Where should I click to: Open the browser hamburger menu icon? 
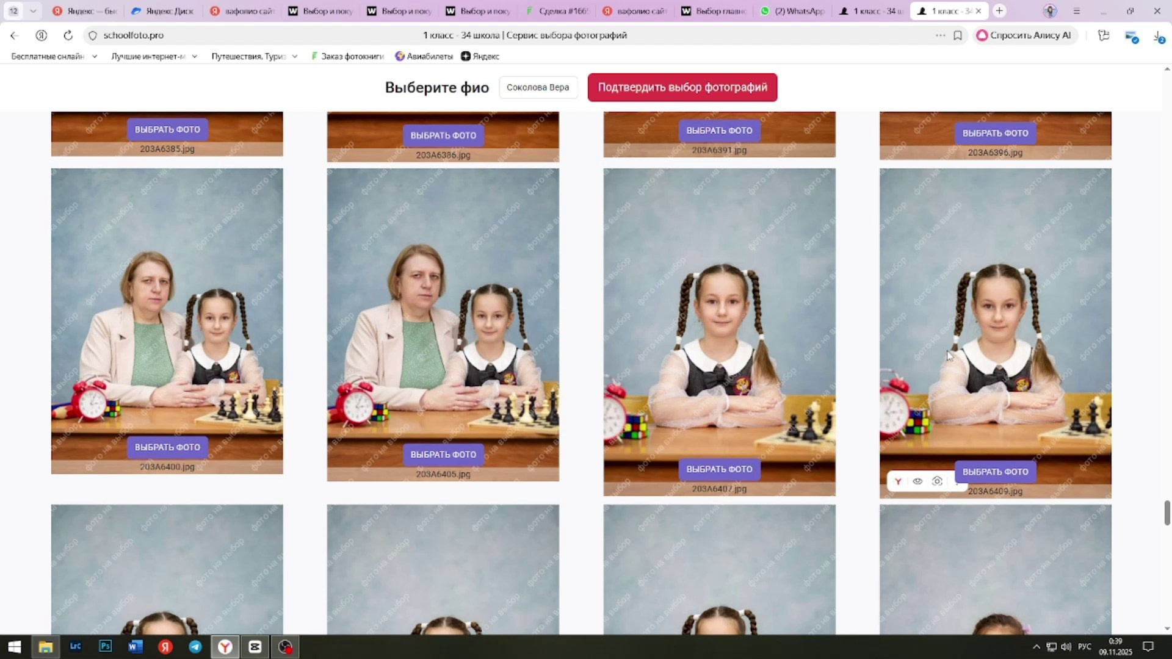point(1077,11)
